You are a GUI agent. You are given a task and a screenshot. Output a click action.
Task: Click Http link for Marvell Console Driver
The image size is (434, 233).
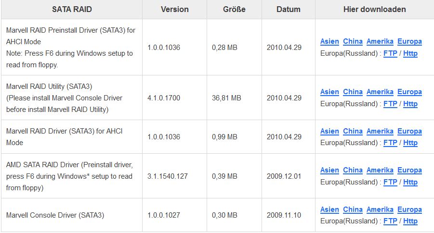coord(410,221)
